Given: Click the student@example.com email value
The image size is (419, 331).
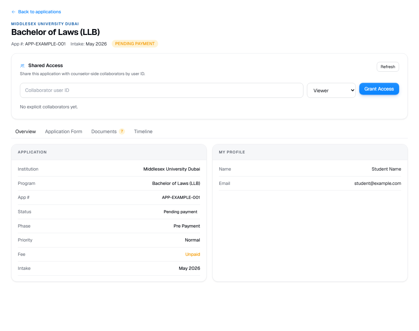Looking at the screenshot, I should tap(378, 184).
